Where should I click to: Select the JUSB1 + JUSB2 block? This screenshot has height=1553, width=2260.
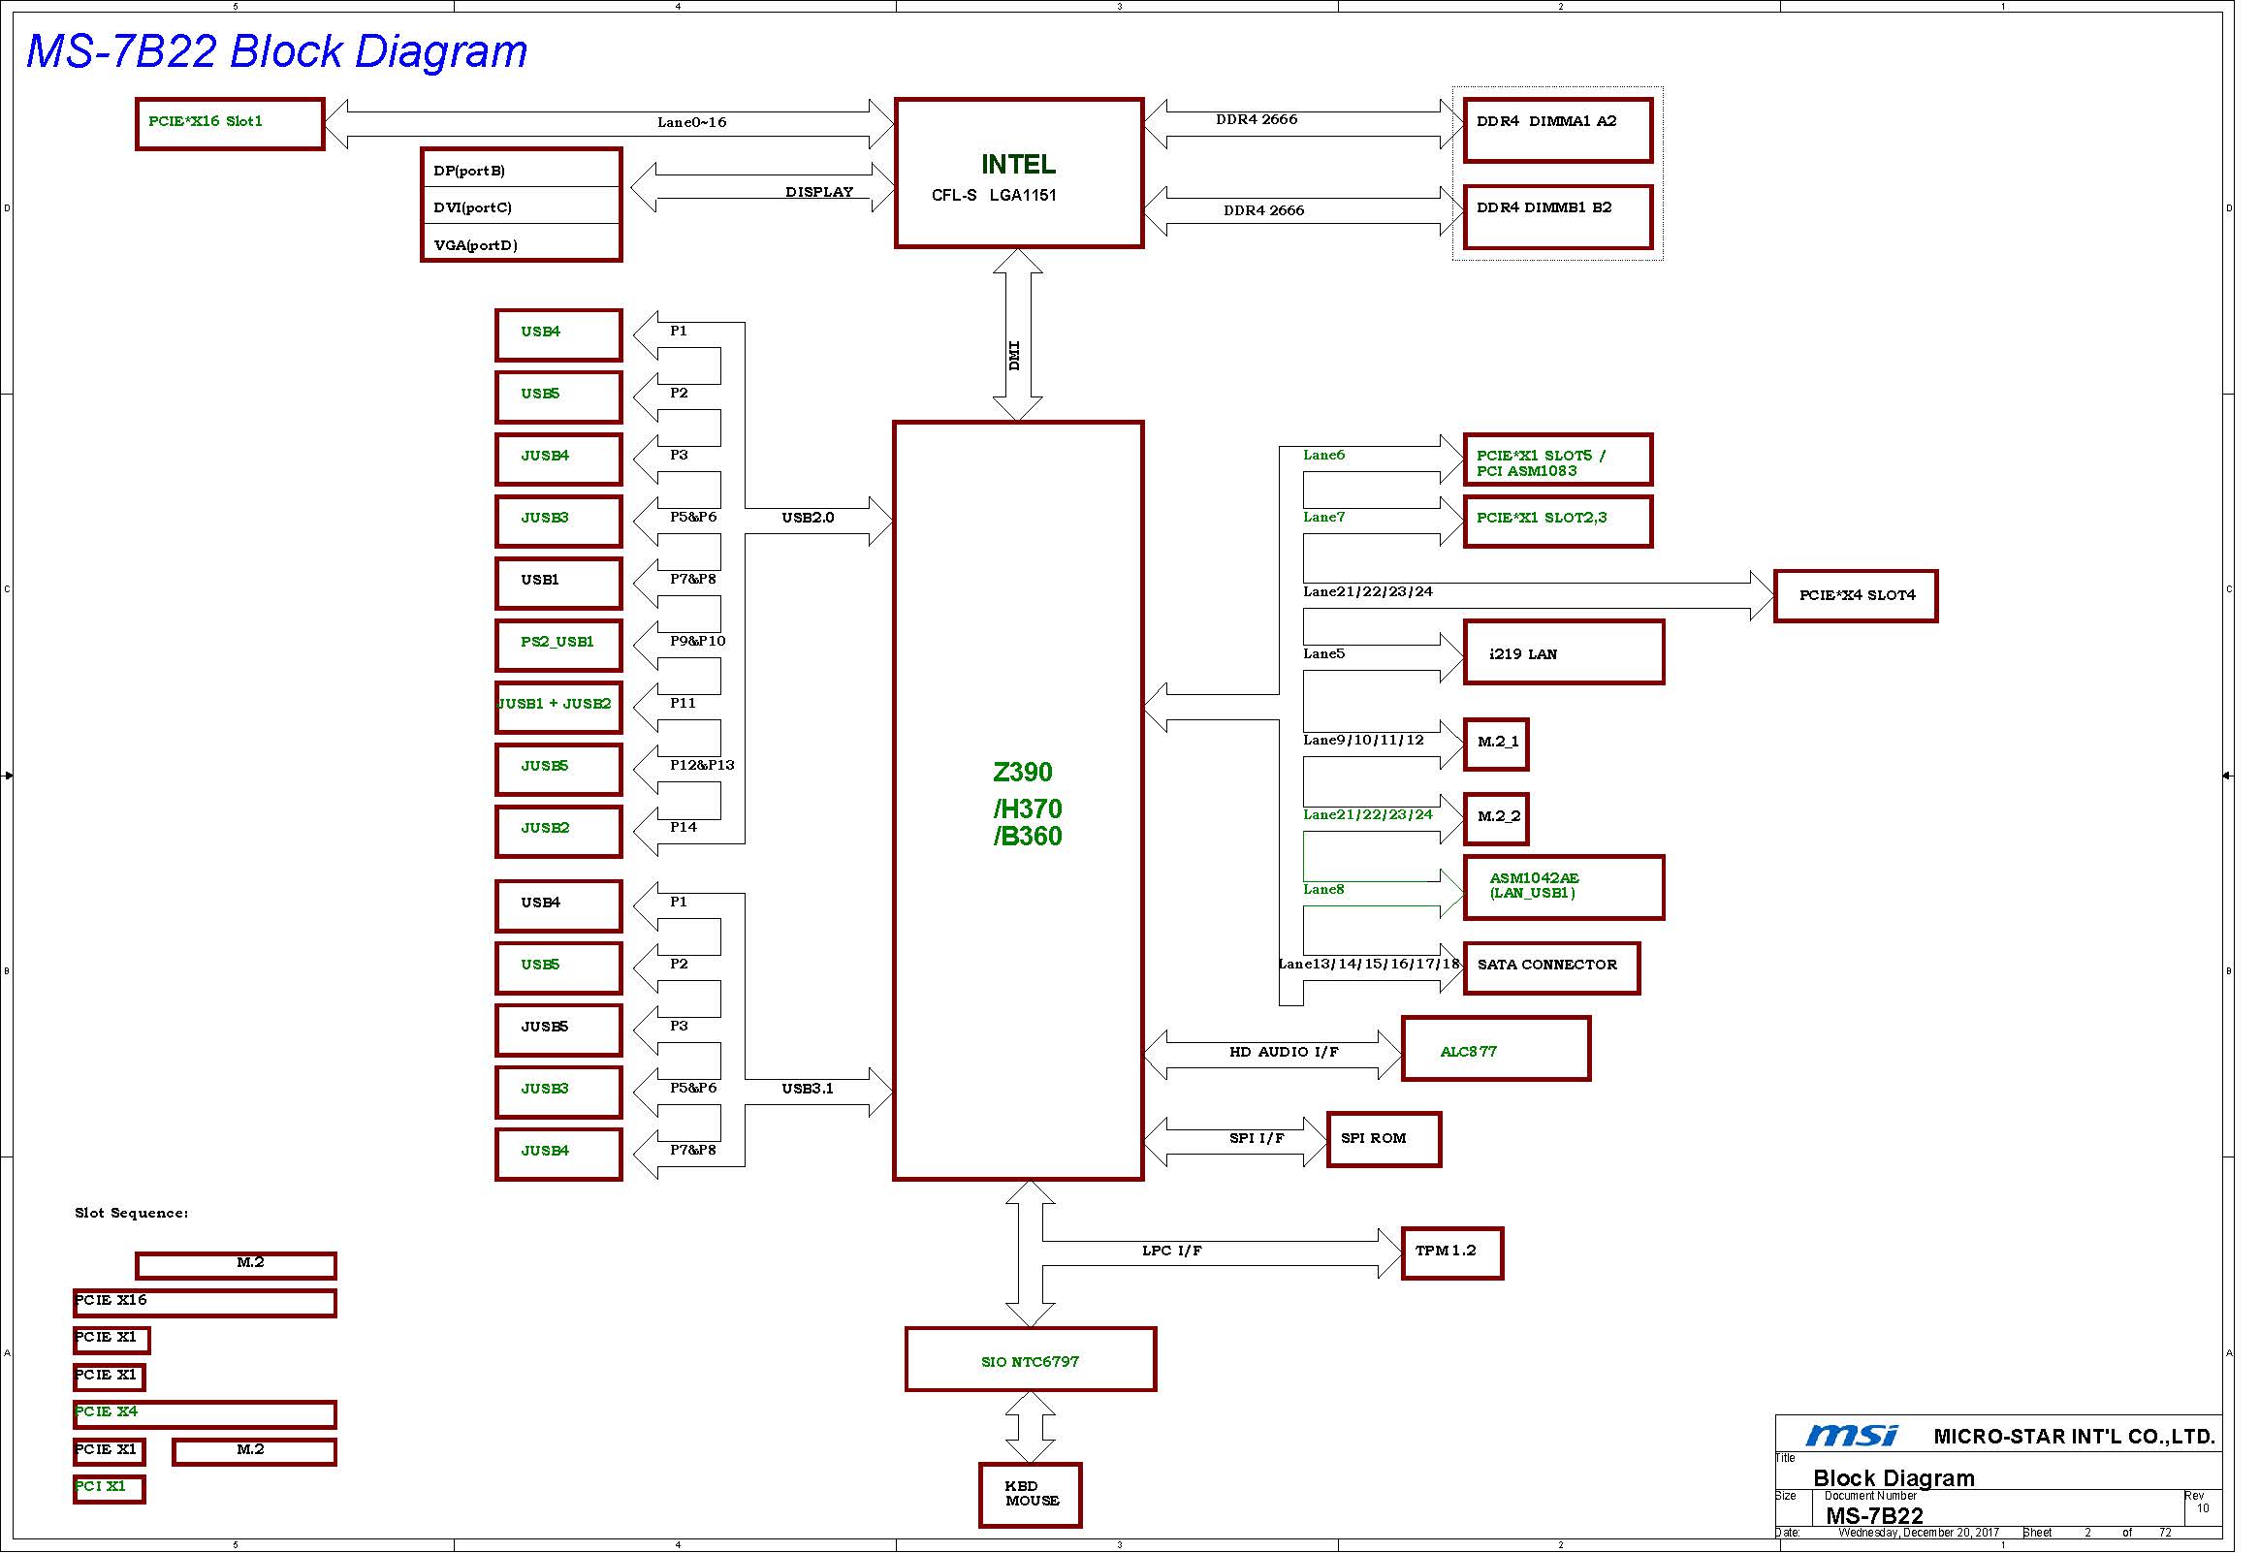tap(558, 708)
